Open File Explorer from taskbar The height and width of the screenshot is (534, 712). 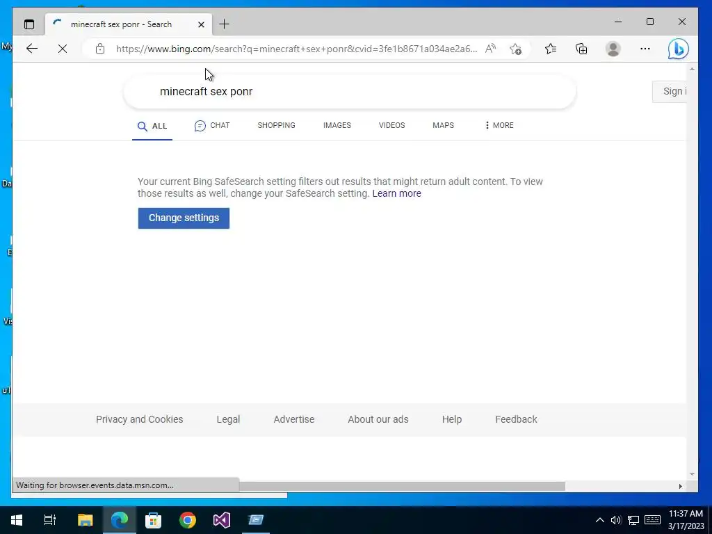[85, 520]
